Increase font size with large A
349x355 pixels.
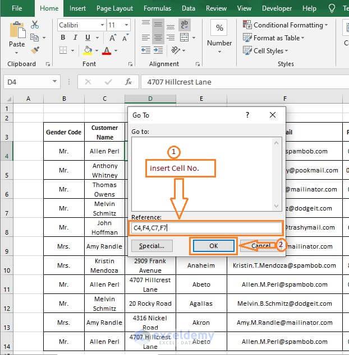coord(113,38)
